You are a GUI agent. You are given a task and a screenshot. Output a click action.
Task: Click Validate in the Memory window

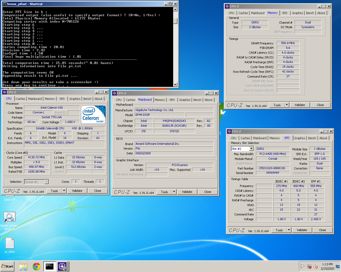300,105
